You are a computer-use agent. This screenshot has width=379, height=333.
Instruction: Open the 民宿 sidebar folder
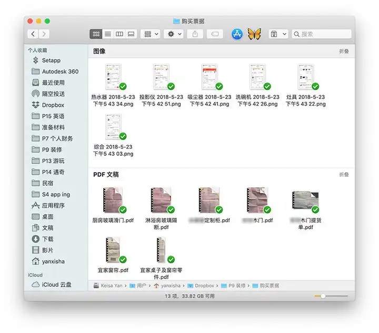(x=43, y=183)
